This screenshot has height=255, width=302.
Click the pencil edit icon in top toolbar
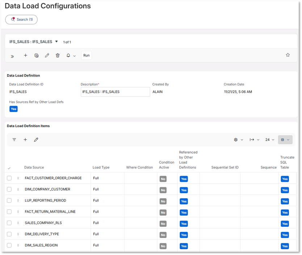47,55
